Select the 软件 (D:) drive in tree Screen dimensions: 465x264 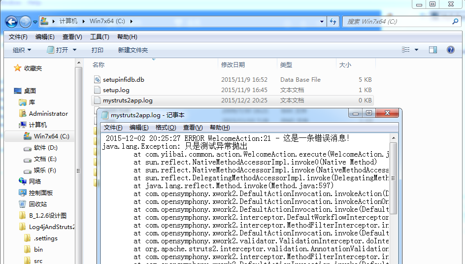pyautogui.click(x=45, y=148)
